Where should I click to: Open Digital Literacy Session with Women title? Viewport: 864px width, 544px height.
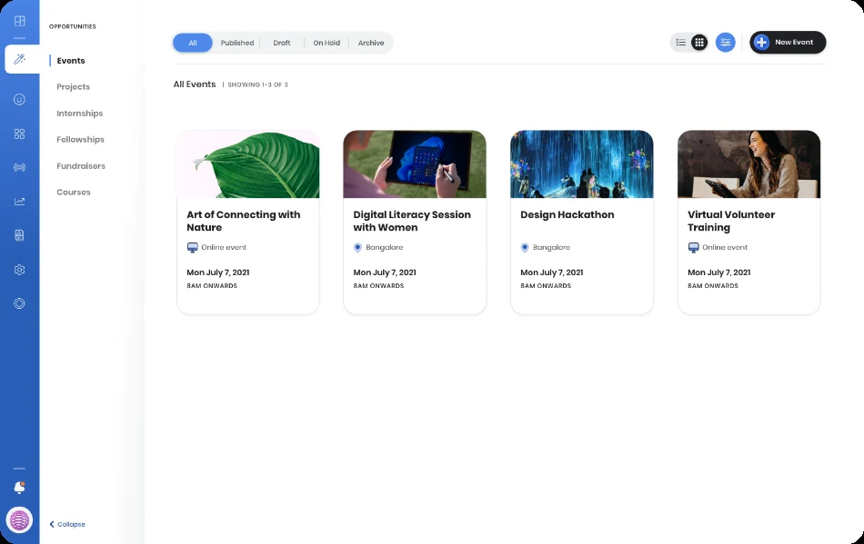click(x=412, y=221)
